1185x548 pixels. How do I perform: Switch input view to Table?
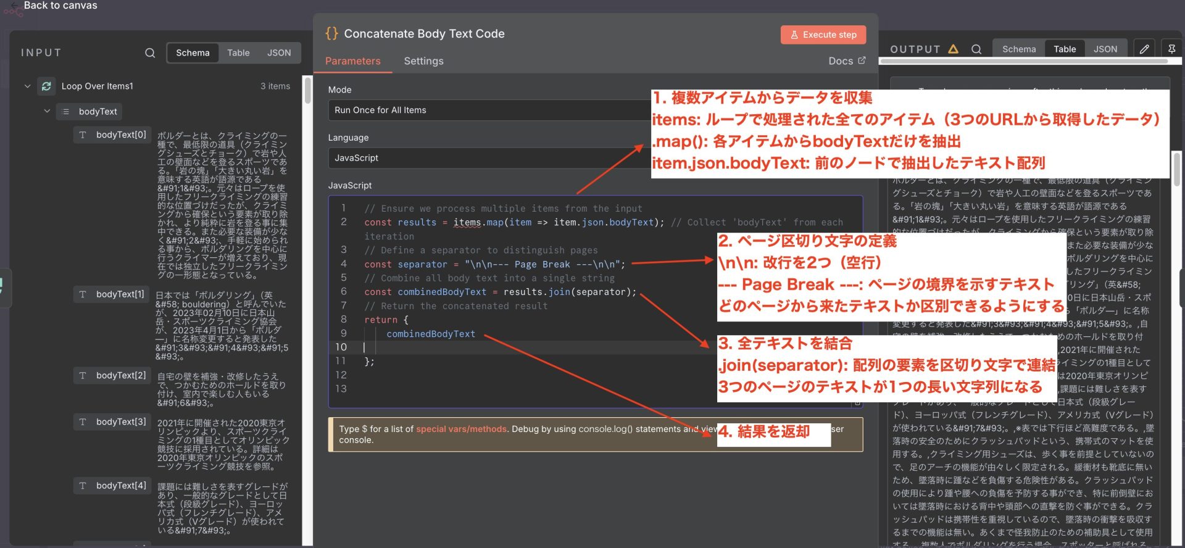(238, 53)
